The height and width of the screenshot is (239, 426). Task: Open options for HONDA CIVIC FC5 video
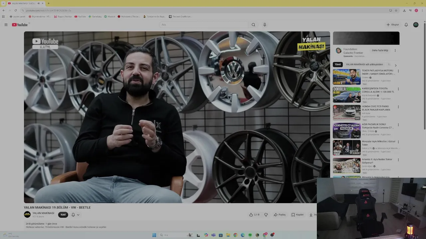[398, 107]
